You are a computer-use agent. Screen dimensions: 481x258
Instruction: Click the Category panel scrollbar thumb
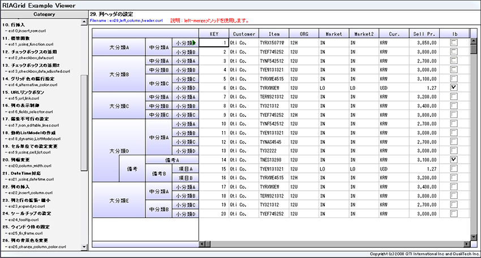pos(84,121)
